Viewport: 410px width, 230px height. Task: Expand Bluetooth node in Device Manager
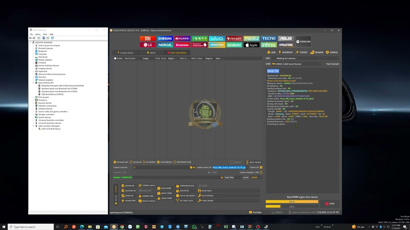[33, 51]
